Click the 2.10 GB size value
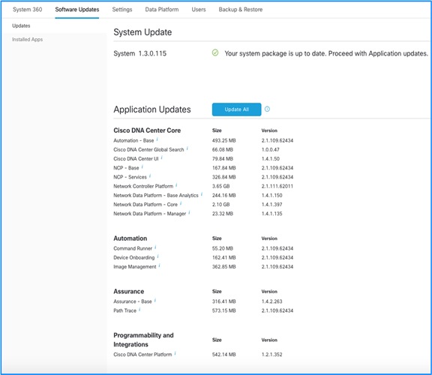The width and height of the screenshot is (432, 375). 221,205
